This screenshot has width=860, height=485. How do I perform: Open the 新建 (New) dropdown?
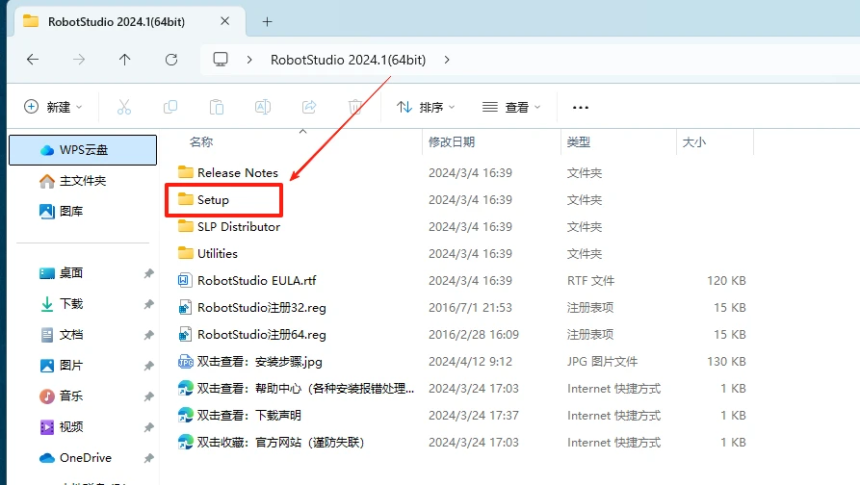tap(53, 107)
